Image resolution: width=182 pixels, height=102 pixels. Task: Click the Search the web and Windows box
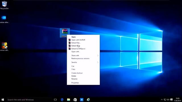click(x=28, y=99)
